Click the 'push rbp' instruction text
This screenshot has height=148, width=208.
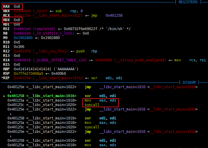point(87,51)
